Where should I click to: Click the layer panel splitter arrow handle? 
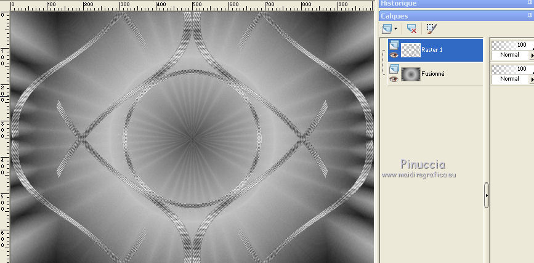487,195
